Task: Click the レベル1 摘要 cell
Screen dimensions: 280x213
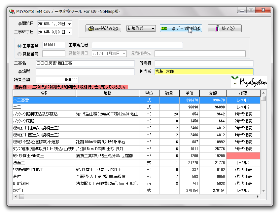Action: click(x=243, y=100)
